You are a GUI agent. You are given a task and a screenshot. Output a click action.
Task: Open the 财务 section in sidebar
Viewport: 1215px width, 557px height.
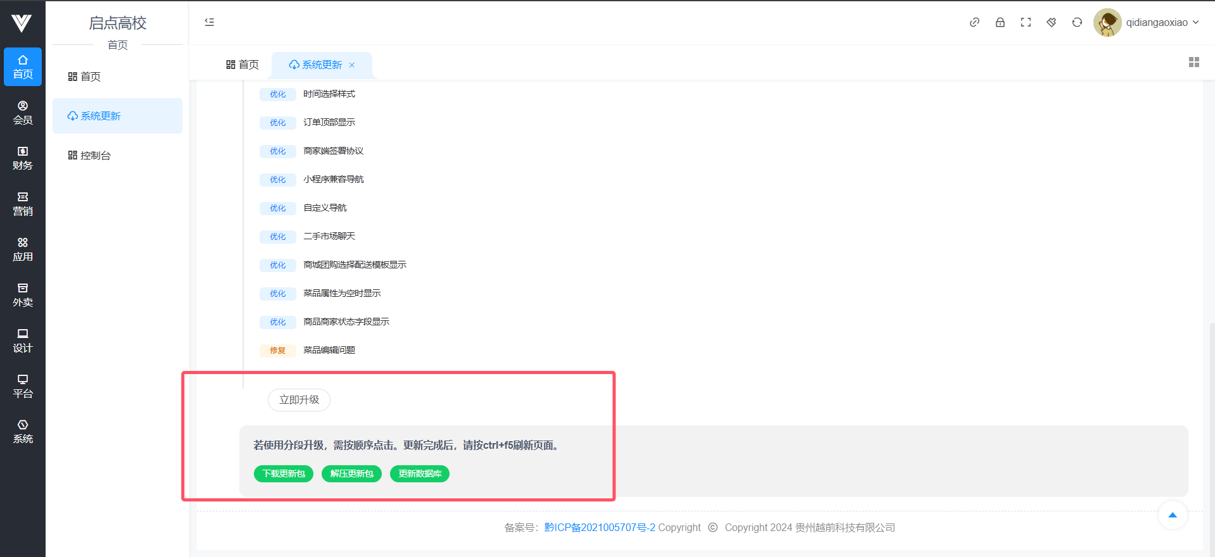[23, 158]
